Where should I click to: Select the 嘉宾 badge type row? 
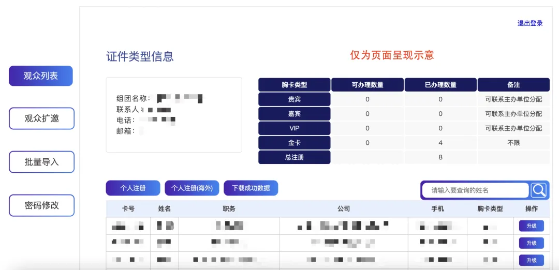click(x=294, y=114)
